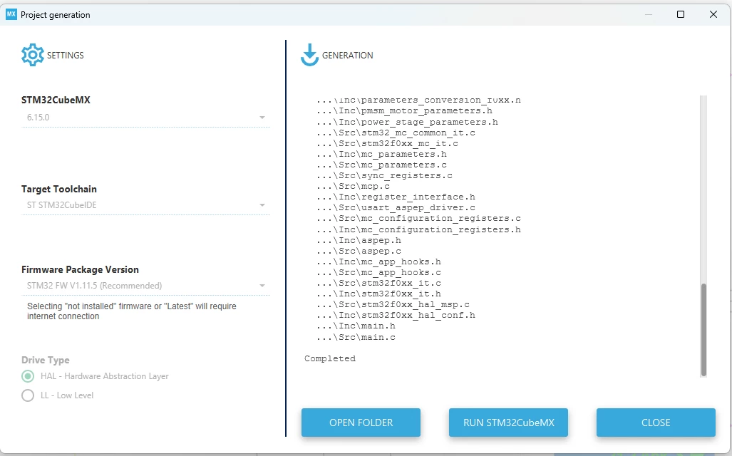Click the SETTINGS heading text
The image size is (732, 456).
(x=66, y=55)
